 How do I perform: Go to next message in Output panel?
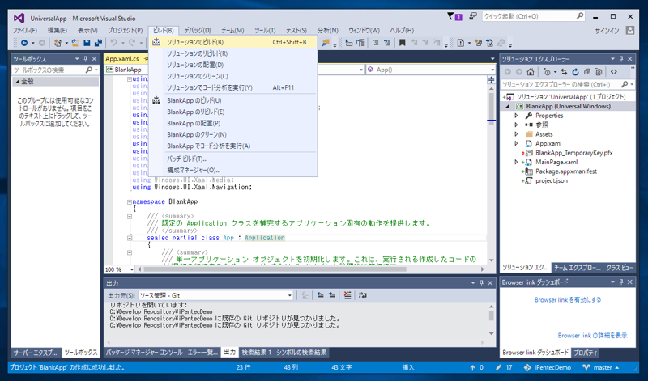click(x=332, y=295)
